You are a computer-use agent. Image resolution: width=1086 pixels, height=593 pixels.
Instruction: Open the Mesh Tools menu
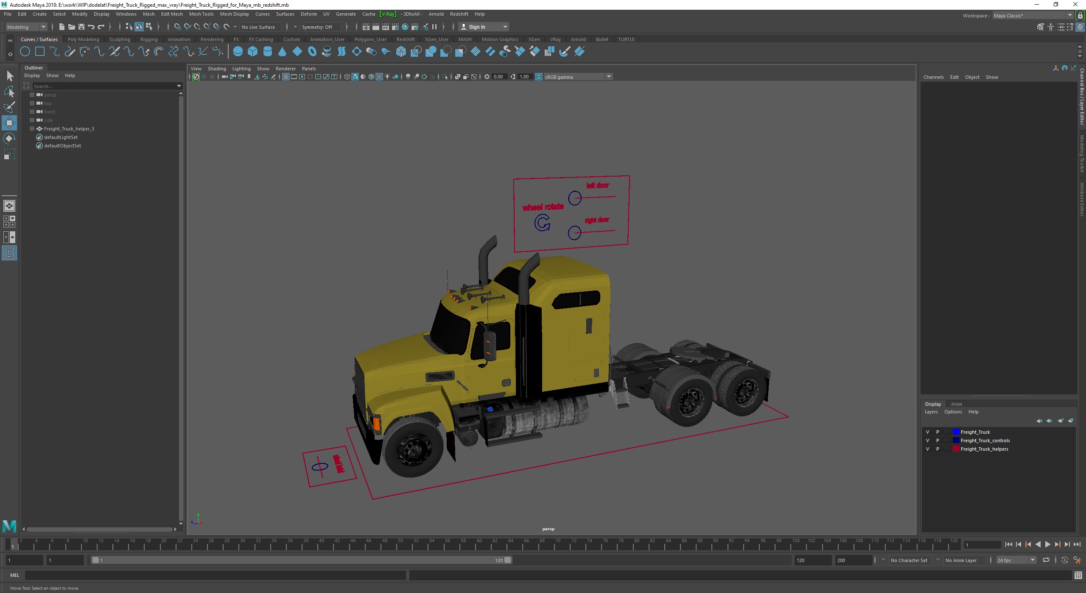coord(201,14)
